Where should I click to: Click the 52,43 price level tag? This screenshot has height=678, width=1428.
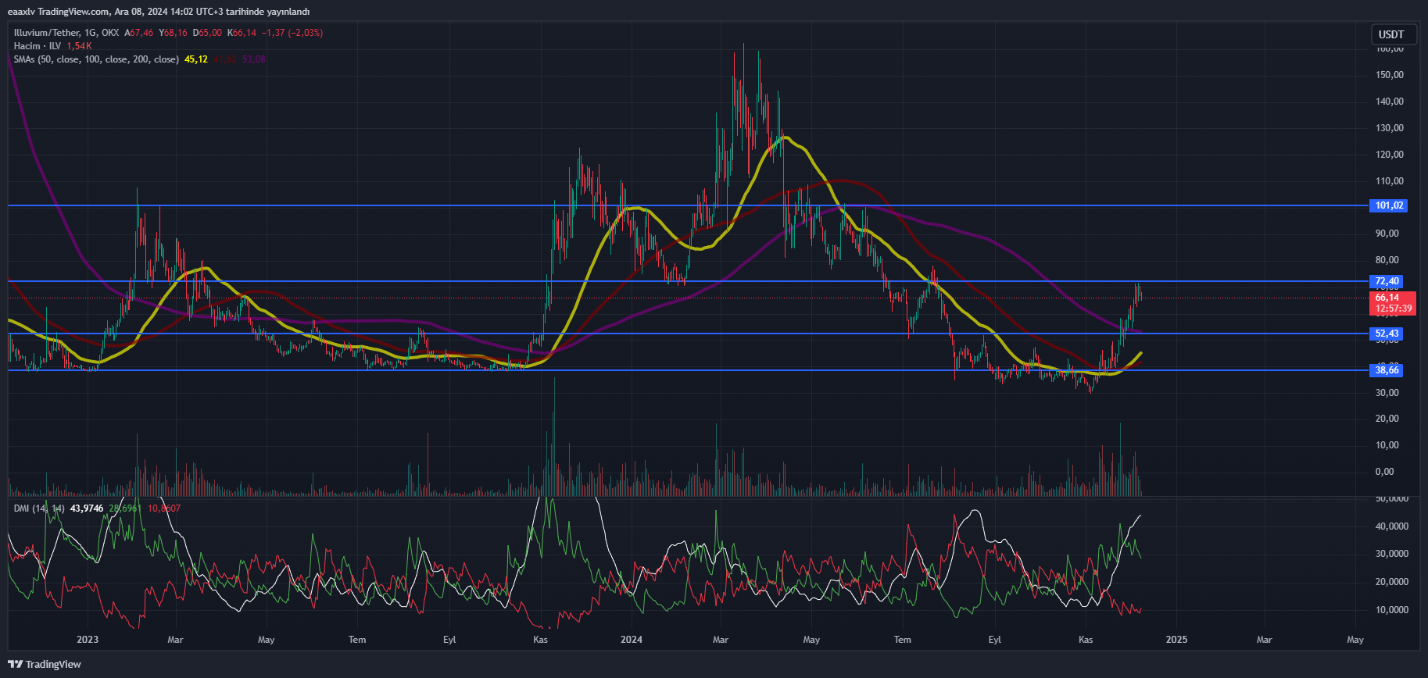click(1387, 334)
